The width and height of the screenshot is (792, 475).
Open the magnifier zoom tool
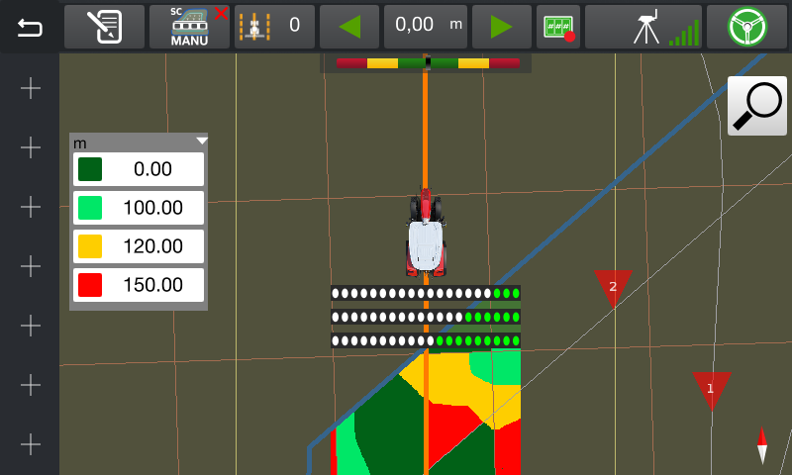click(756, 106)
